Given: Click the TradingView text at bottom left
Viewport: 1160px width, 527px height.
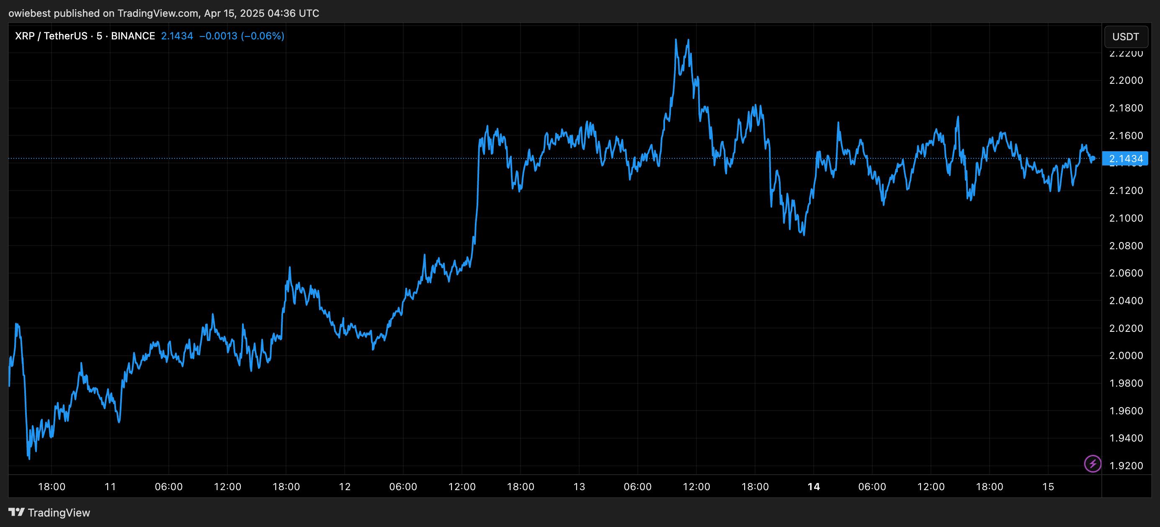Looking at the screenshot, I should (59, 513).
